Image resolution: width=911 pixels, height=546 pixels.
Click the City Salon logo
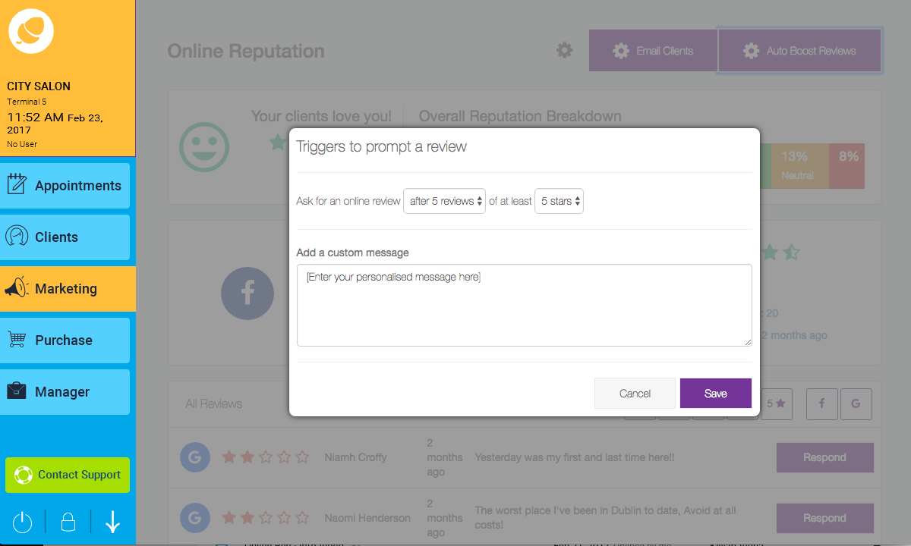(31, 31)
